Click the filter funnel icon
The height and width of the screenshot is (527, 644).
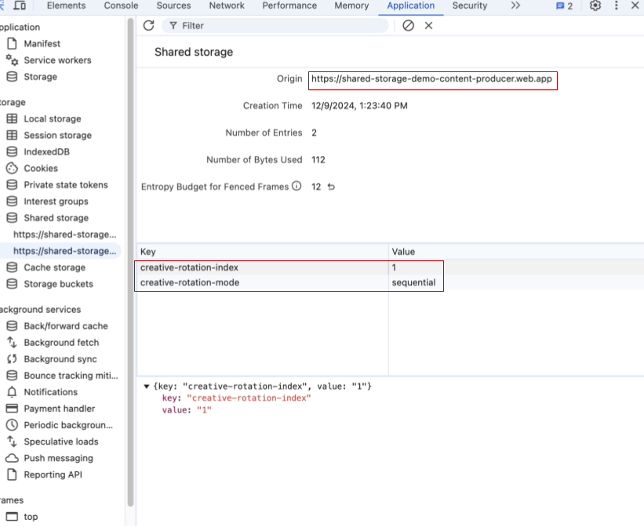tap(172, 25)
